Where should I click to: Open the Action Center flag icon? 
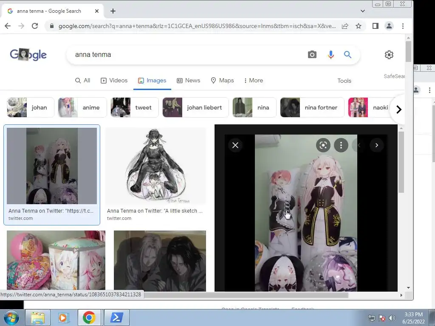(x=382, y=318)
